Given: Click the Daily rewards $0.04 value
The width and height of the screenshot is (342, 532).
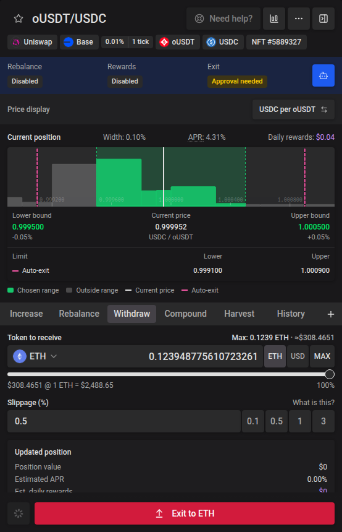Looking at the screenshot, I should click(325, 137).
